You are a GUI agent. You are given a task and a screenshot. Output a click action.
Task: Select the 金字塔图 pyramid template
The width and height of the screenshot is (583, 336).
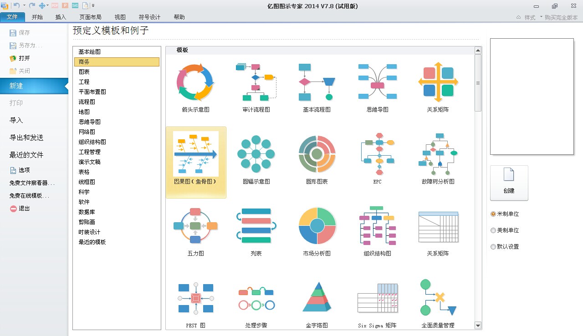317,297
